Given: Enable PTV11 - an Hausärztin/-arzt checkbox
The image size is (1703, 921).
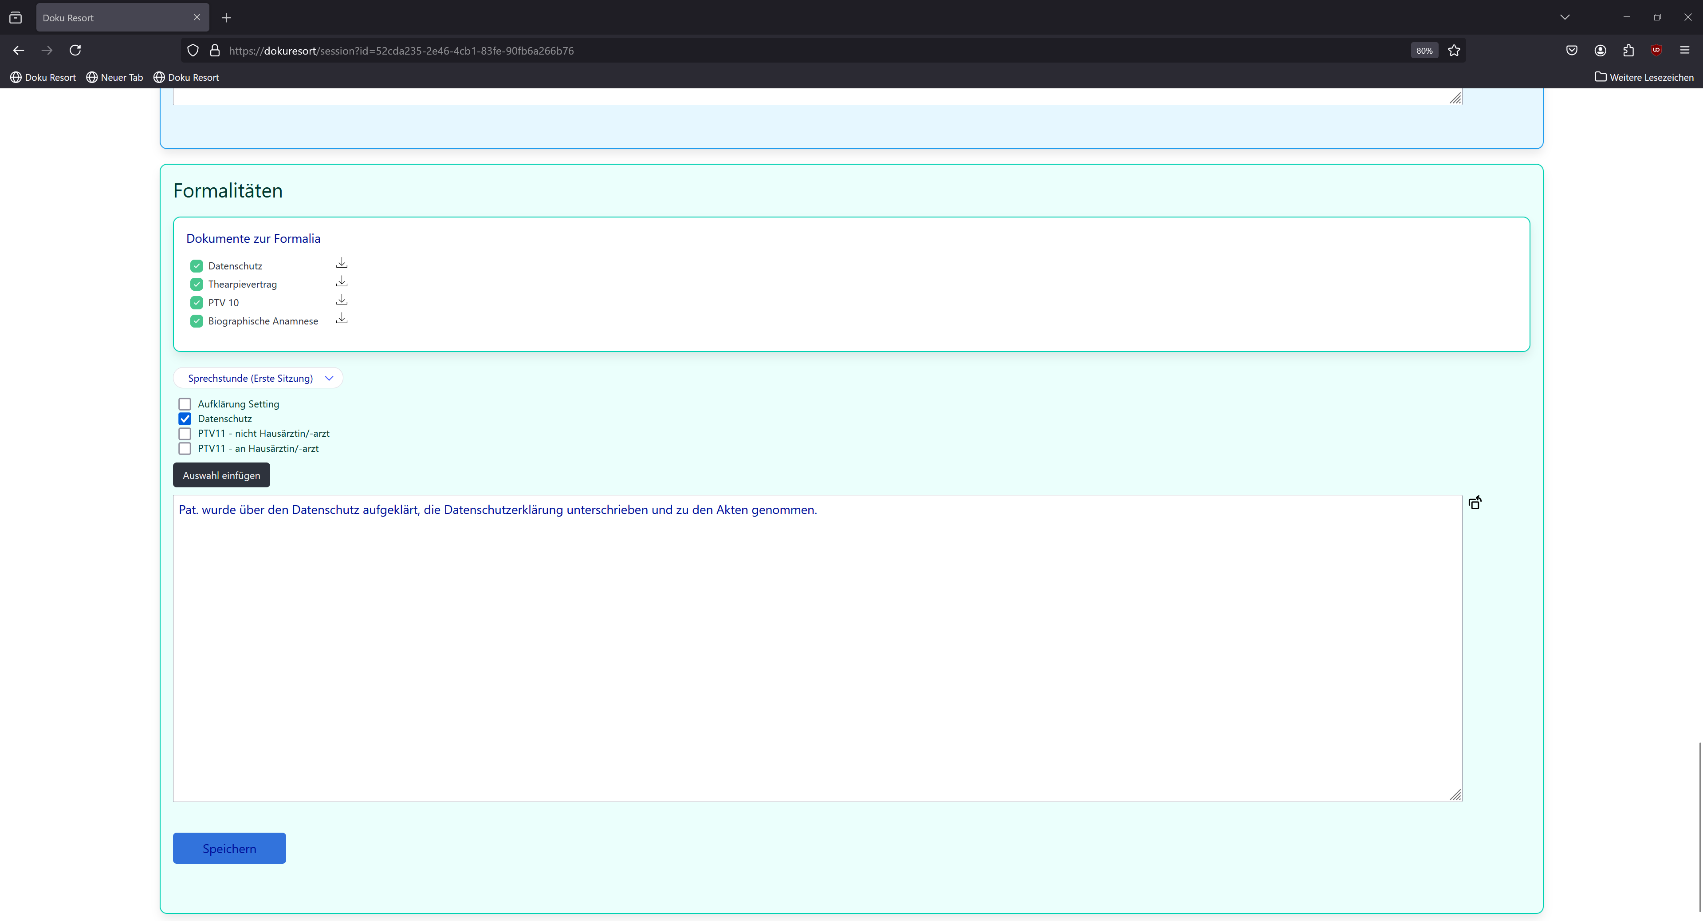Looking at the screenshot, I should pyautogui.click(x=185, y=449).
